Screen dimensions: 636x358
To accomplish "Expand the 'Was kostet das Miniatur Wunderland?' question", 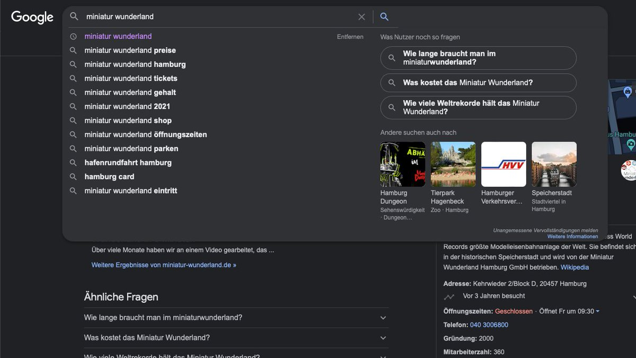I will click(236, 338).
